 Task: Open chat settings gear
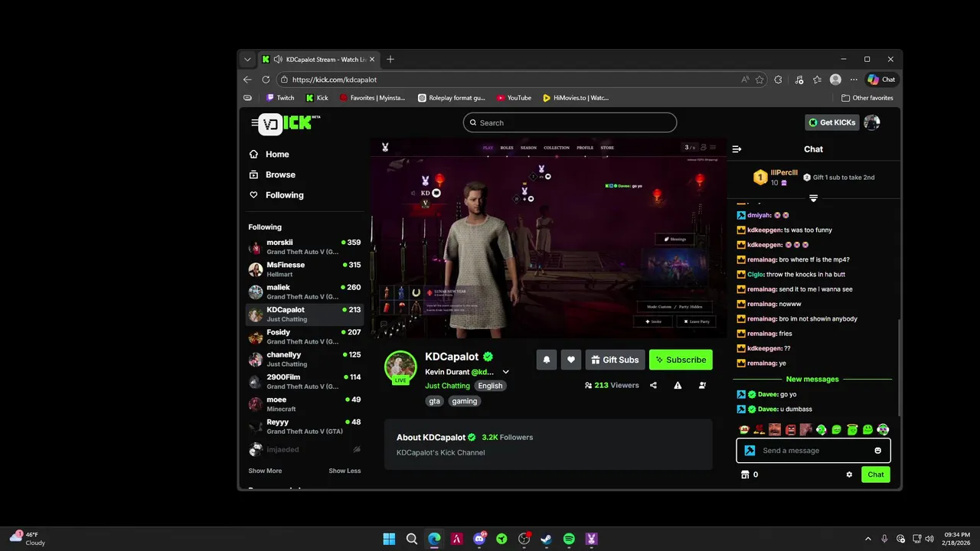pyautogui.click(x=849, y=474)
